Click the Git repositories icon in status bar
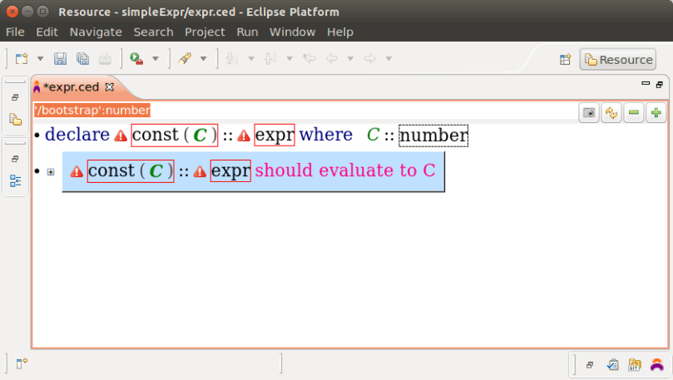This screenshot has height=380, width=673. [635, 364]
